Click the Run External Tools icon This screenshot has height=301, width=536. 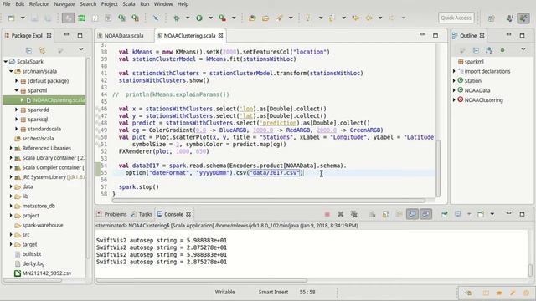223,18
